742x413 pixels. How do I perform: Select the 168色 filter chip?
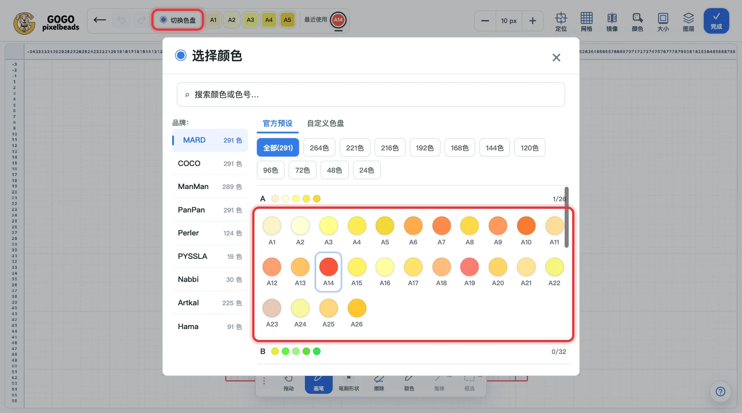(x=460, y=148)
